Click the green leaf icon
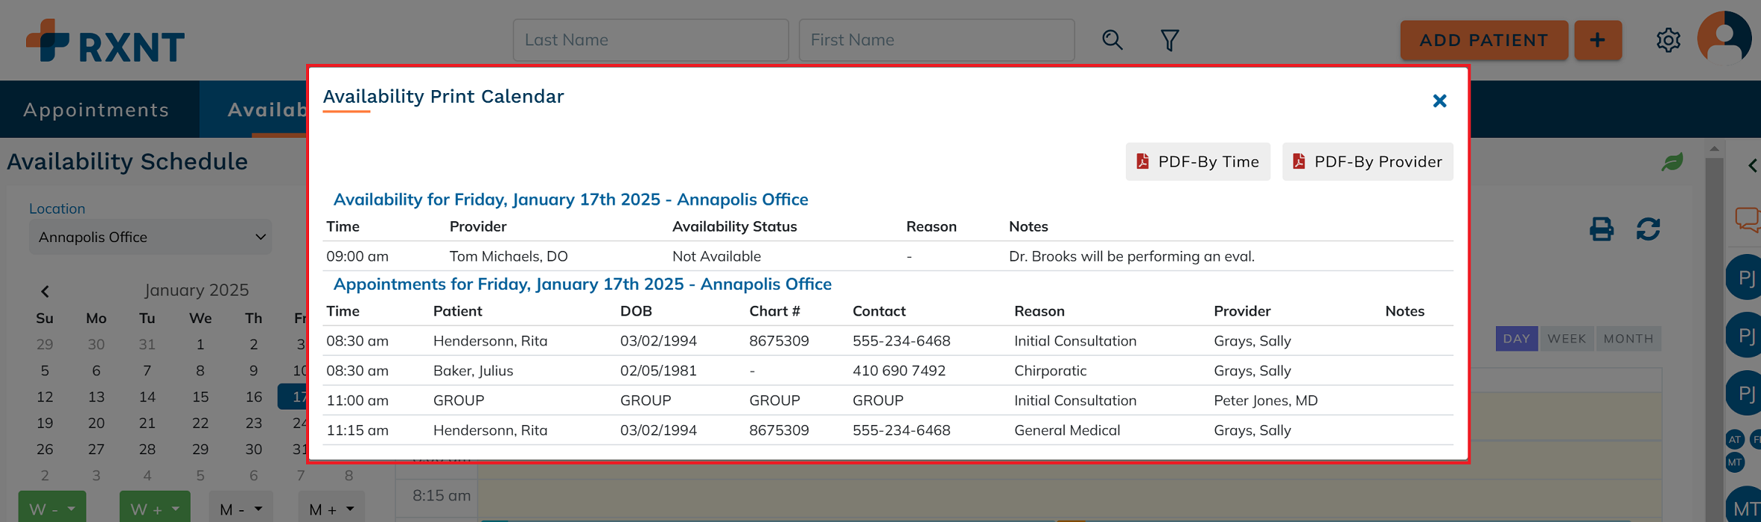Screen dimensions: 1761x522 point(1672,162)
